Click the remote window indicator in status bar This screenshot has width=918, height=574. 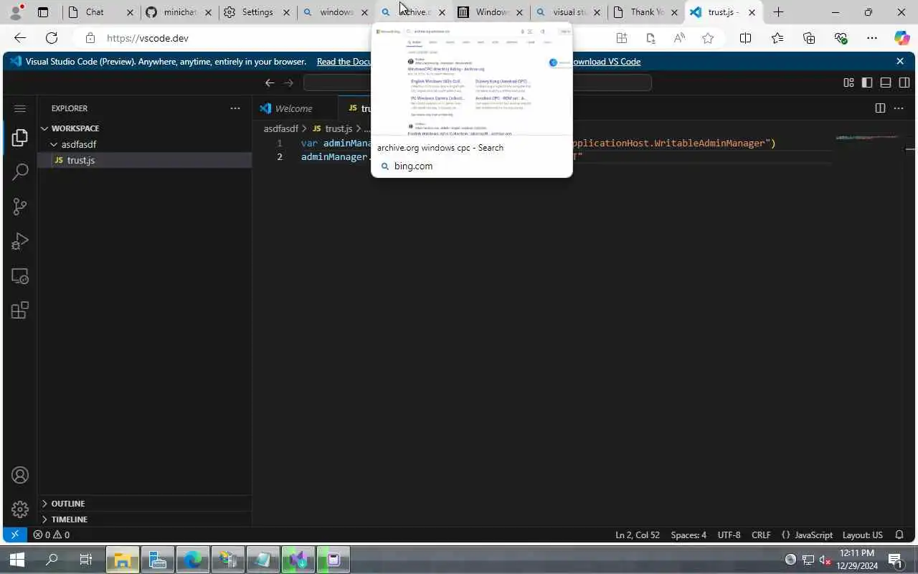pos(14,535)
